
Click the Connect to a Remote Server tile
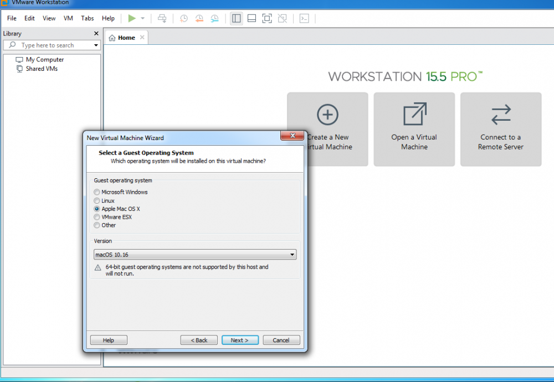coord(501,129)
